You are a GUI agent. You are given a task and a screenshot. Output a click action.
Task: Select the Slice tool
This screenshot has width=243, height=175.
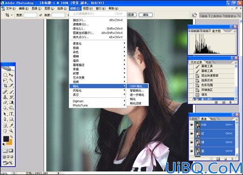pos(11,86)
